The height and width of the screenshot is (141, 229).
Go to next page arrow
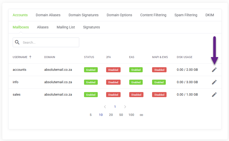tap(125, 107)
